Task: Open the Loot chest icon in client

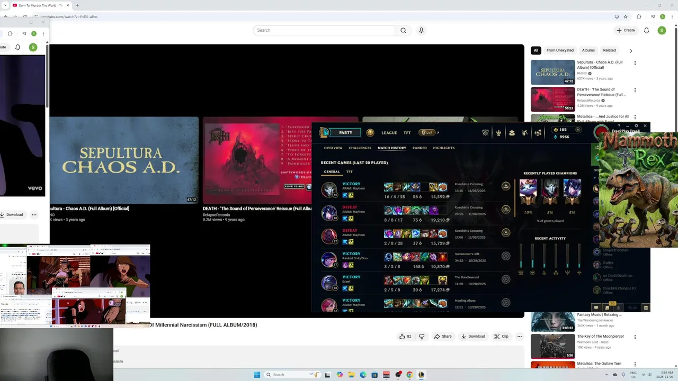Action: tap(512, 133)
